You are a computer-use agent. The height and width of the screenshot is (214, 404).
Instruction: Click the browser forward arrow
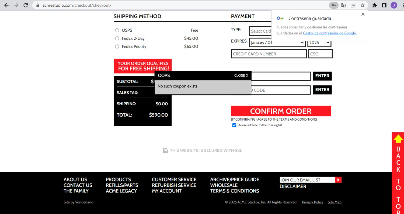[16, 5]
